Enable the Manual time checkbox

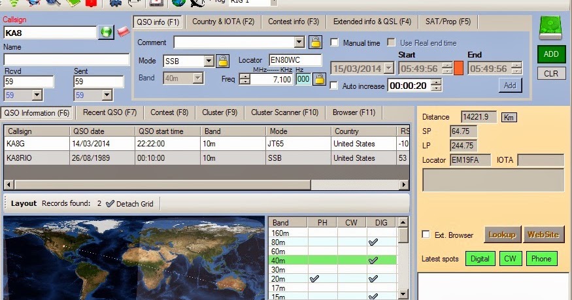click(x=334, y=42)
